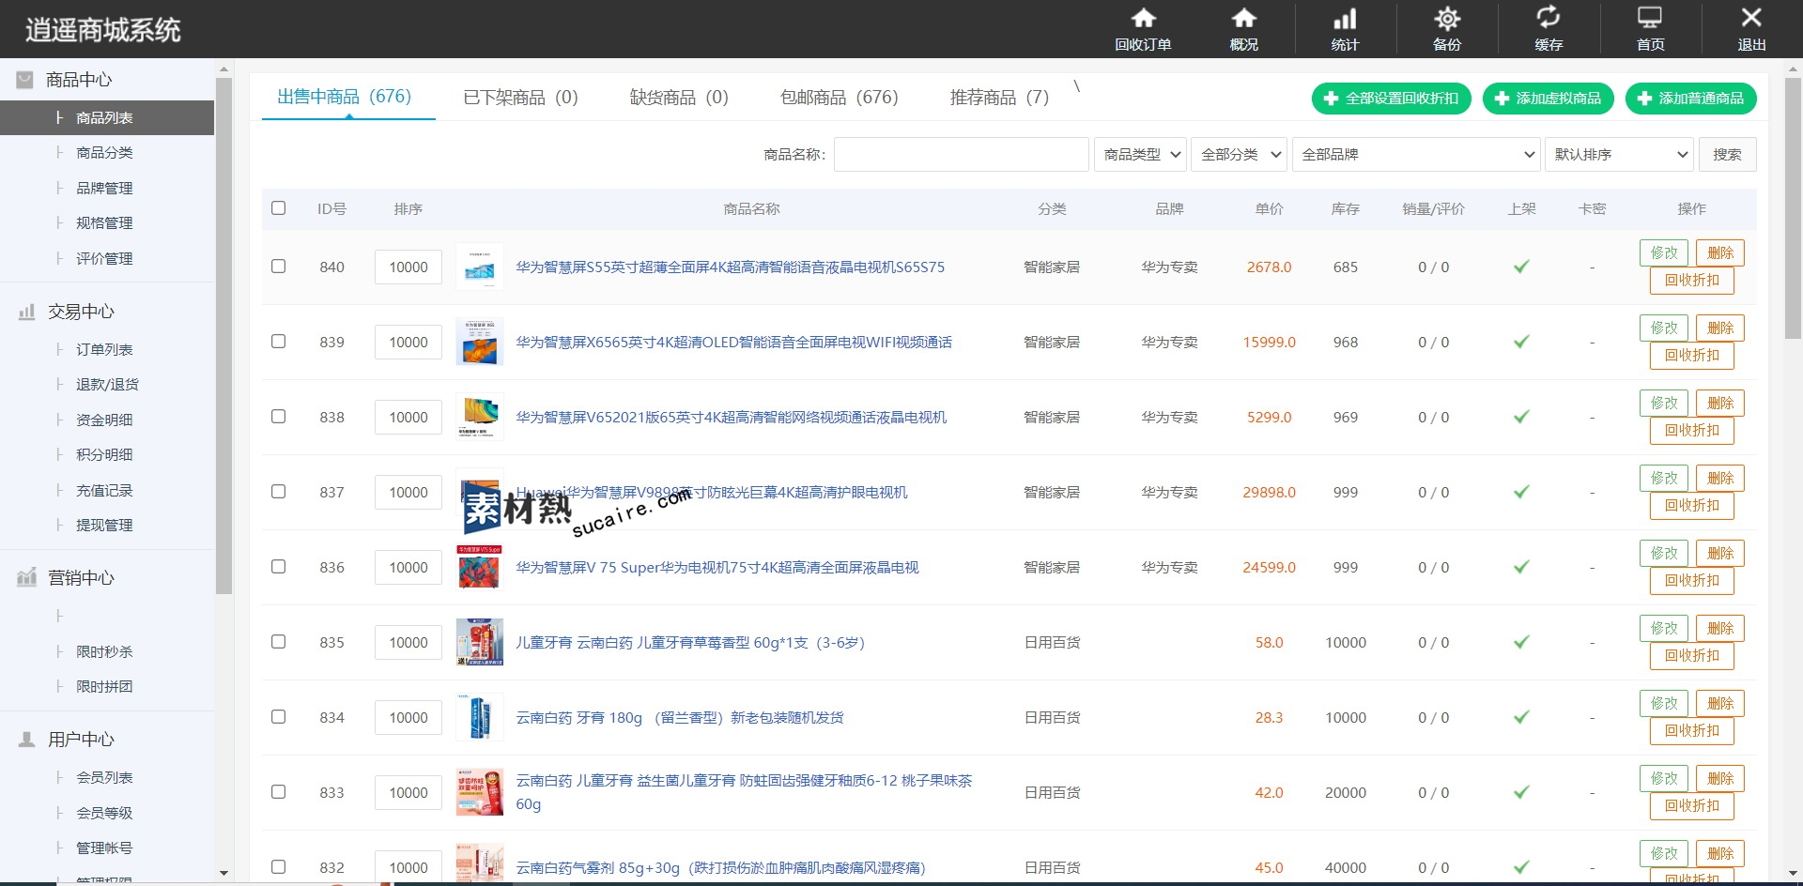Image resolution: width=1803 pixels, height=886 pixels.
Task: Click product thumbnail for ID 838
Action: 480,418
